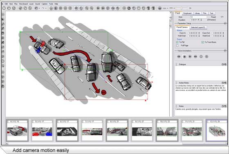This screenshot has height=154, width=229.
Task: Click the Hold End stepper arrows
Action: coord(223,36)
